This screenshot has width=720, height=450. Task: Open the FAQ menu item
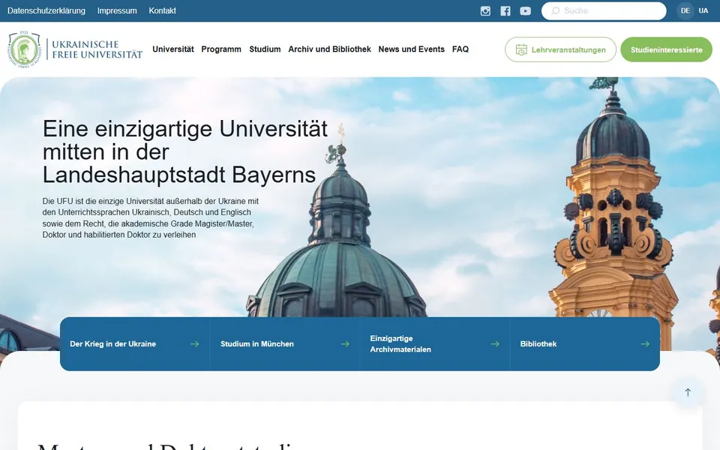click(x=460, y=49)
